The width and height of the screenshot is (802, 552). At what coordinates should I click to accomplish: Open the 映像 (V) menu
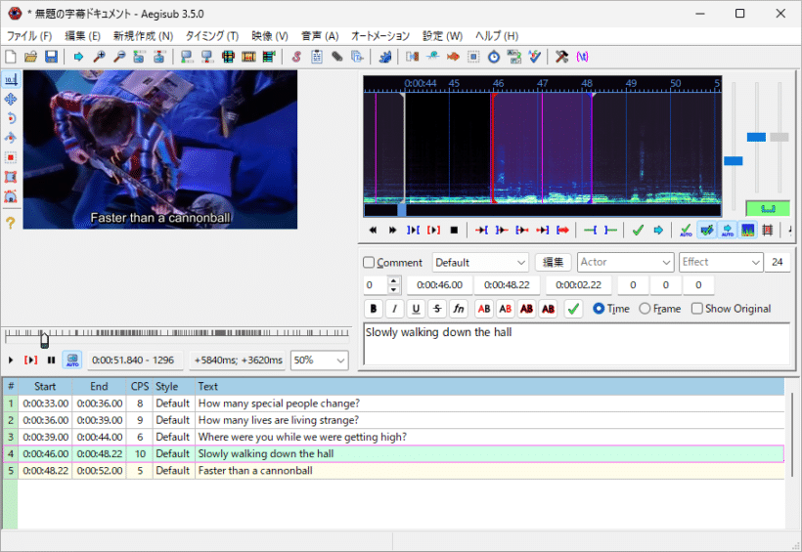pos(270,36)
